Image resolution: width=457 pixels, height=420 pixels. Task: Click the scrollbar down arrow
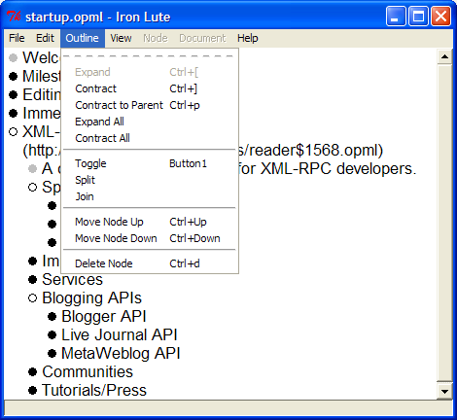click(444, 391)
